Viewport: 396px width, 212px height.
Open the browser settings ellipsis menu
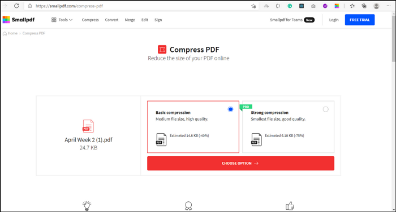[x=389, y=6]
